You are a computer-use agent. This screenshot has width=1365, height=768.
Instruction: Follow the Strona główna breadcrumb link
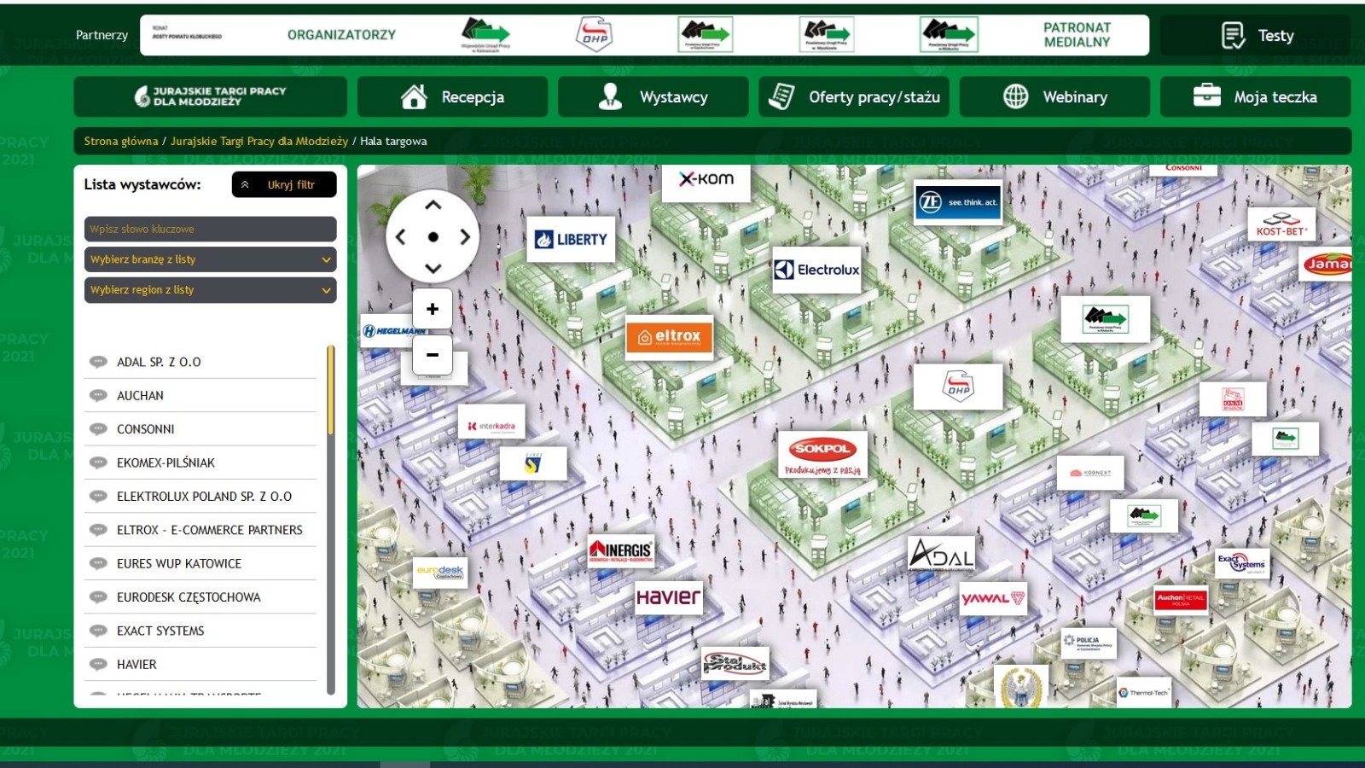coord(121,141)
